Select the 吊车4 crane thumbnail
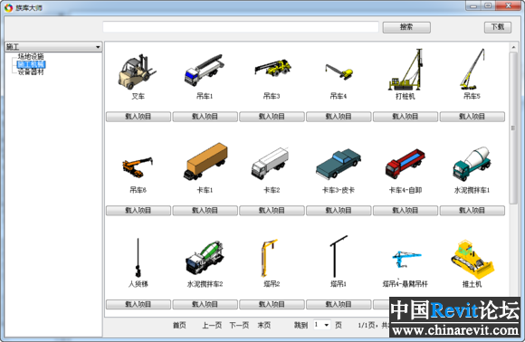 pos(339,72)
